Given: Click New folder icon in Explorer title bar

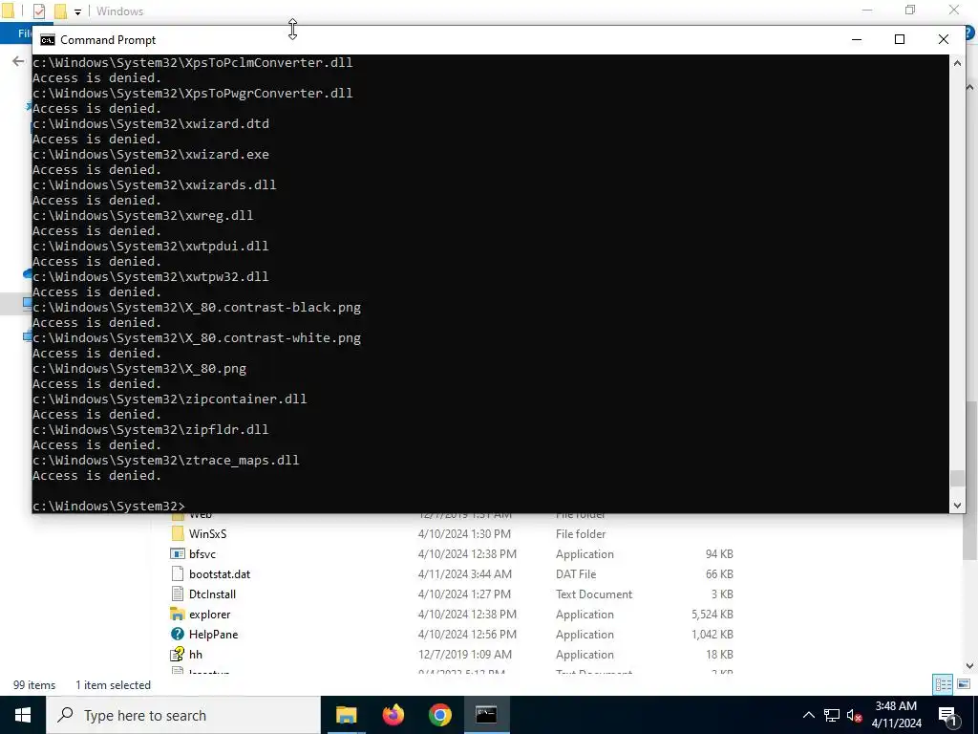Looking at the screenshot, I should coord(60,11).
